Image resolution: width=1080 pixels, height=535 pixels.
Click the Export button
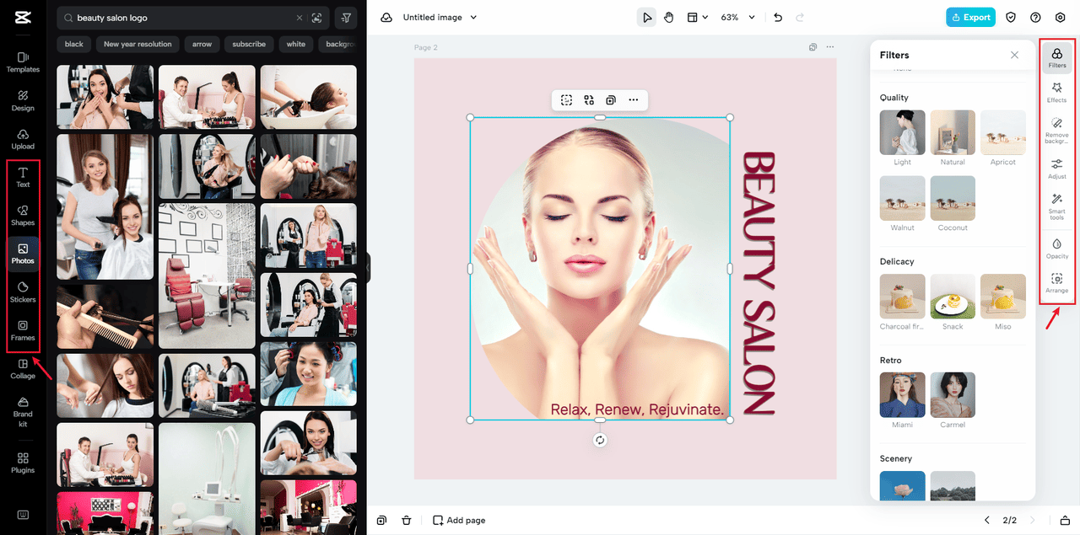point(969,18)
